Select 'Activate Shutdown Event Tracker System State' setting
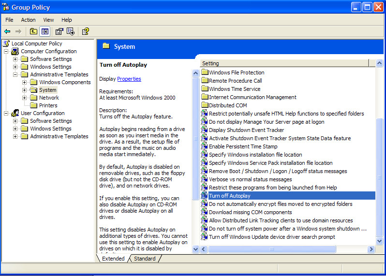This screenshot has height=276, width=386. [280, 138]
